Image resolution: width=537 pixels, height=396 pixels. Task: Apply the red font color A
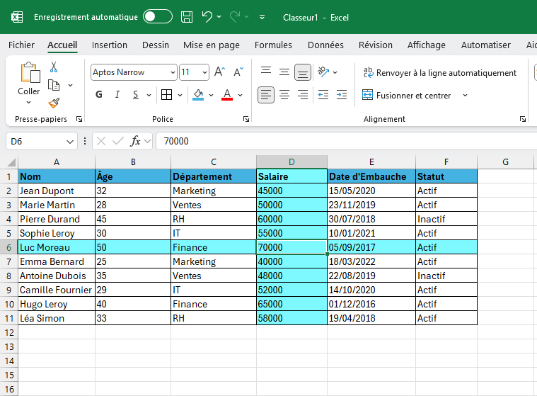(x=227, y=95)
